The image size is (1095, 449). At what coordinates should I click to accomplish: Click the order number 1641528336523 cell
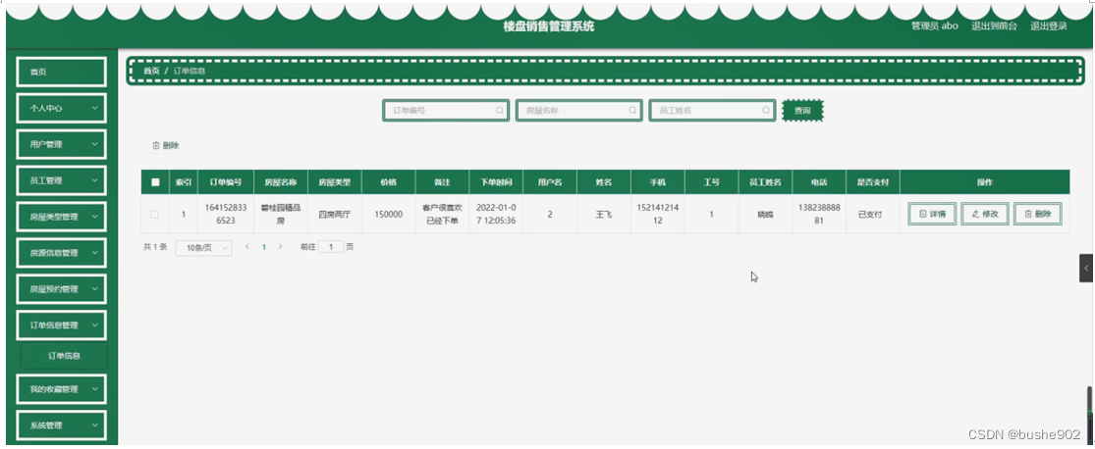click(x=227, y=215)
